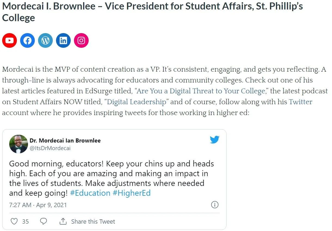This screenshot has height=231, width=332.
Task: Click the Twitter bird logo in tweet
Action: coord(215,140)
